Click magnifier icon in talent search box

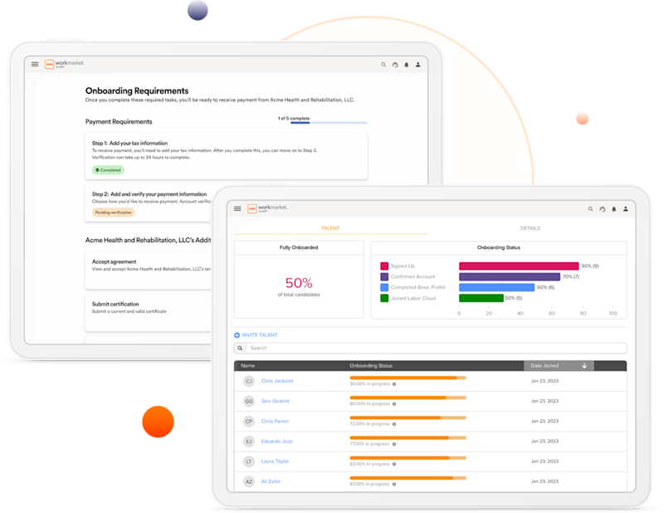pyautogui.click(x=240, y=348)
